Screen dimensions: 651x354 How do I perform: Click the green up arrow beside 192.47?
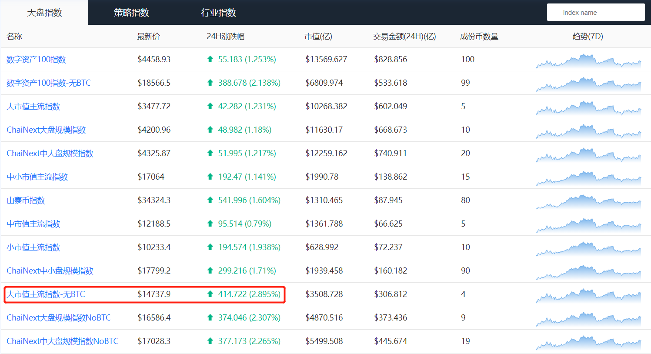tap(210, 177)
